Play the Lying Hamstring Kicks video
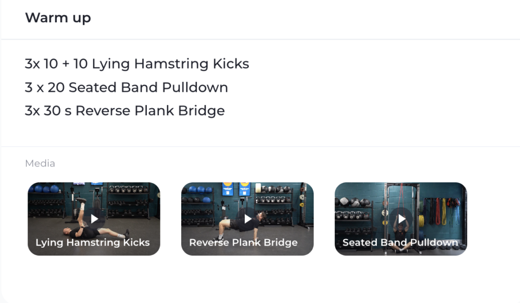Screen dimensions: 520x303 point(94,219)
